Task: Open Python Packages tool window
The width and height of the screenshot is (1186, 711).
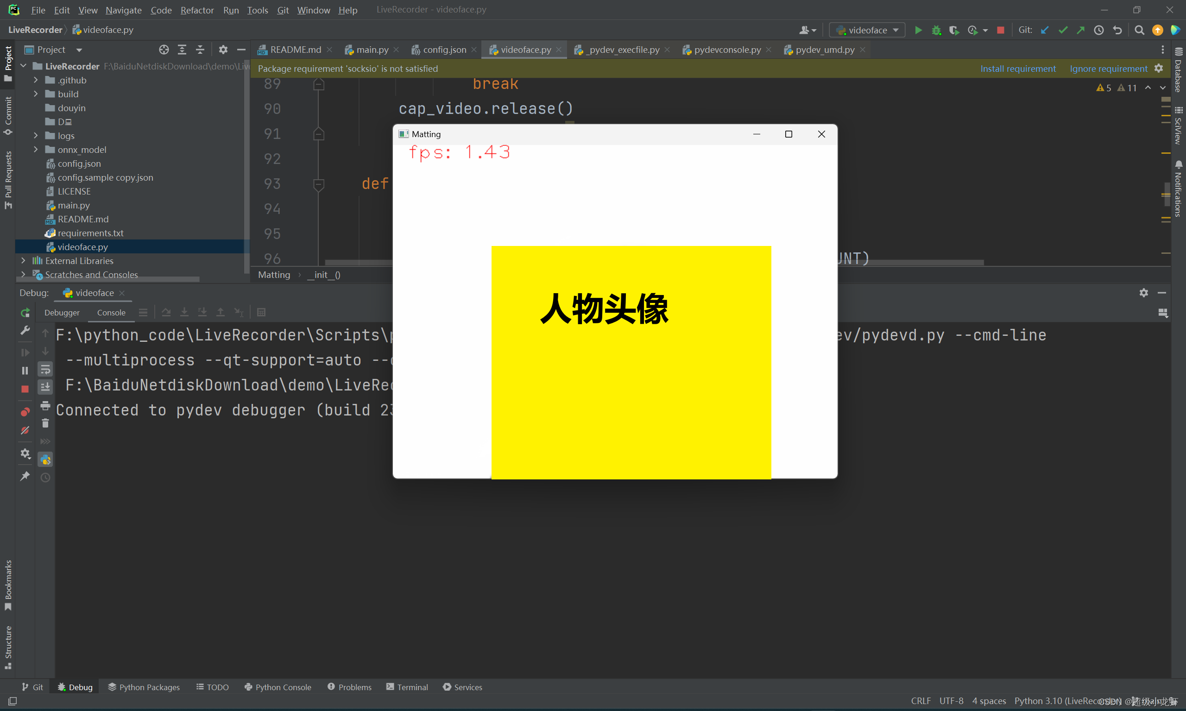Action: (x=144, y=687)
